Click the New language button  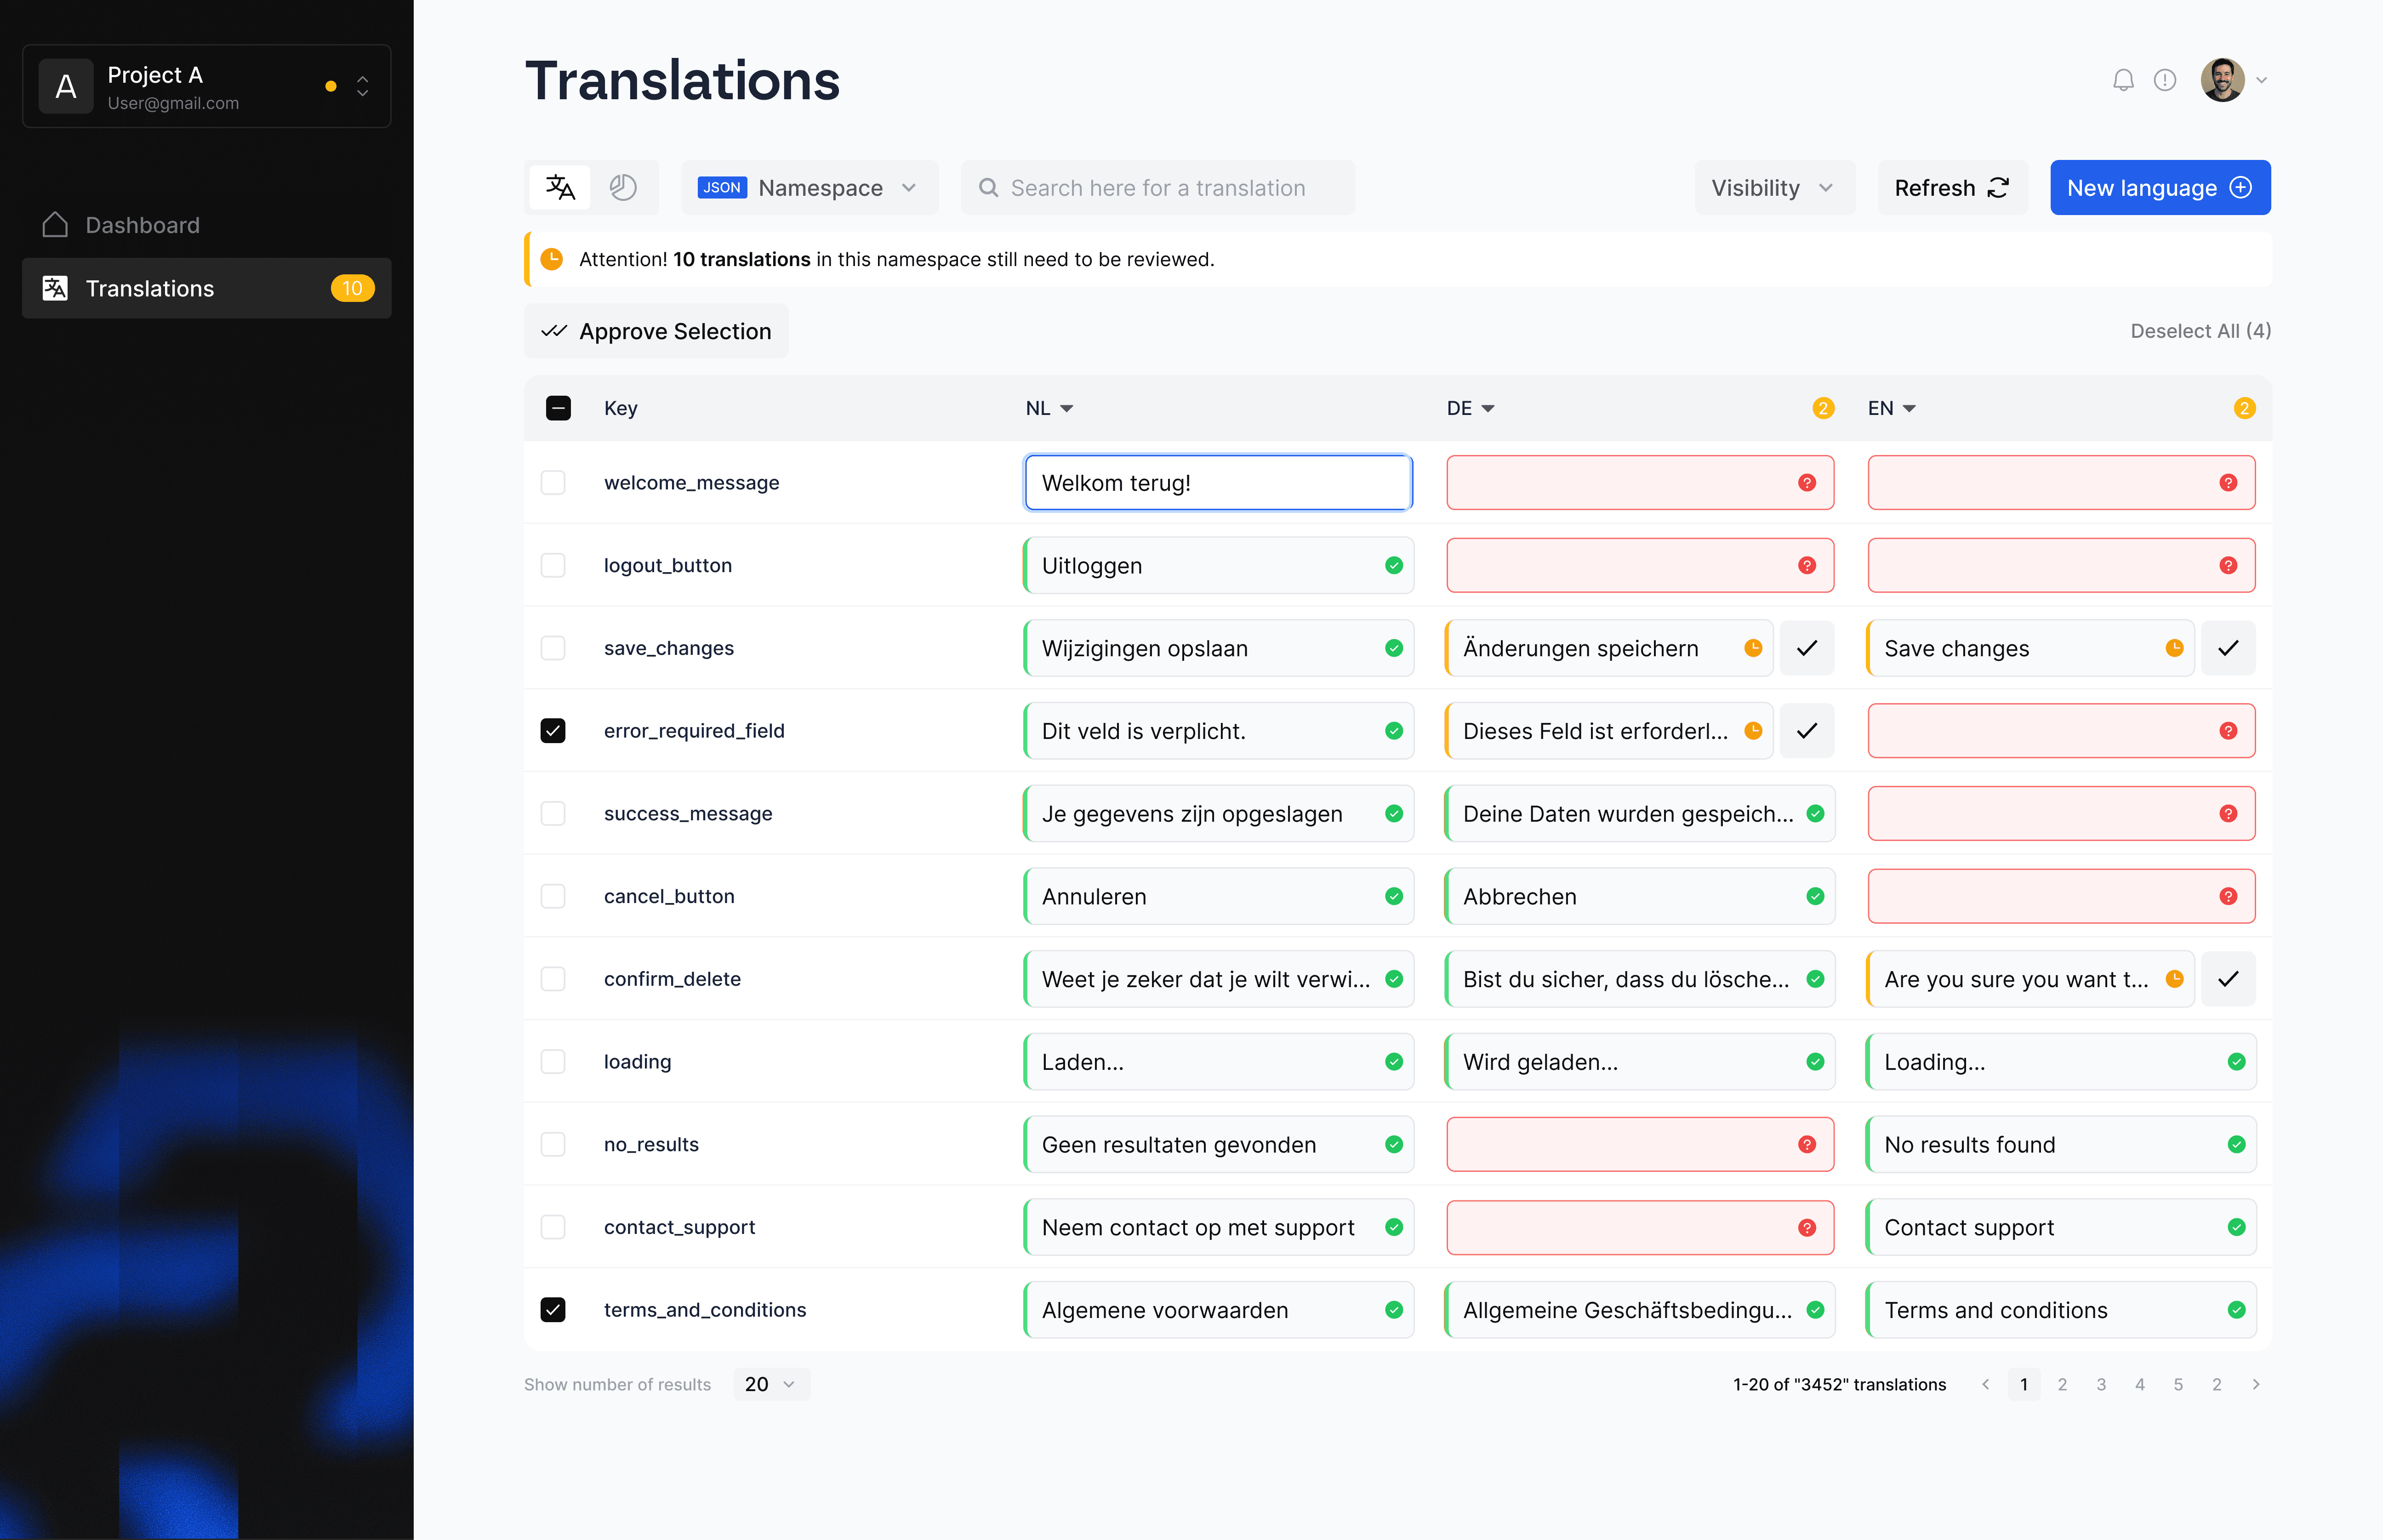click(2159, 188)
